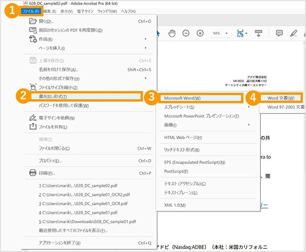Expand その他の形式で保存 submenu arrow
306x252 pixels.
pos(145,78)
